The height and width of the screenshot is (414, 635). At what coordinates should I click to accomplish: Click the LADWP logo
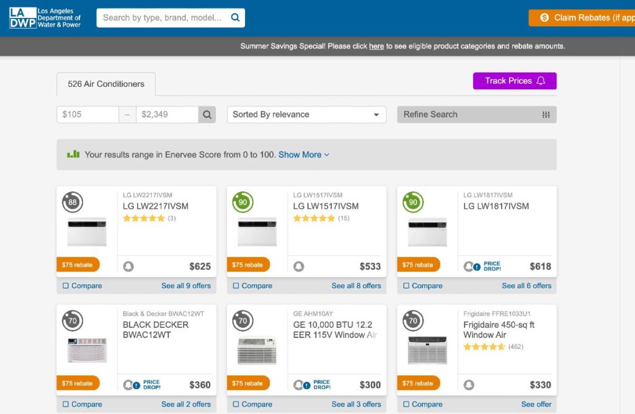(45, 18)
